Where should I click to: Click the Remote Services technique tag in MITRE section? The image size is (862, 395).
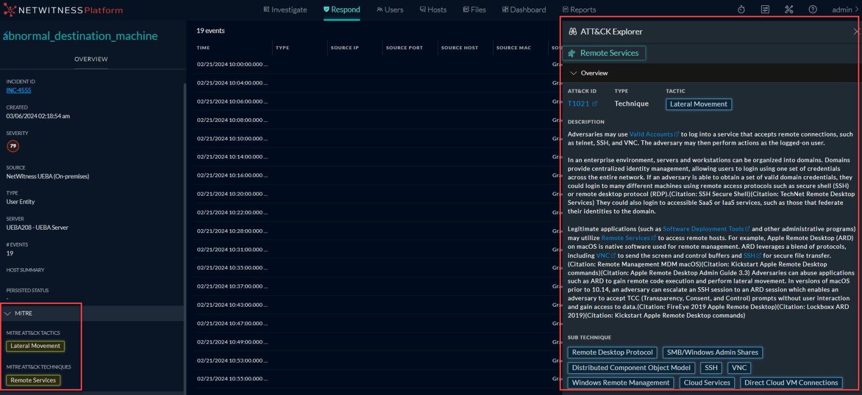(33, 380)
